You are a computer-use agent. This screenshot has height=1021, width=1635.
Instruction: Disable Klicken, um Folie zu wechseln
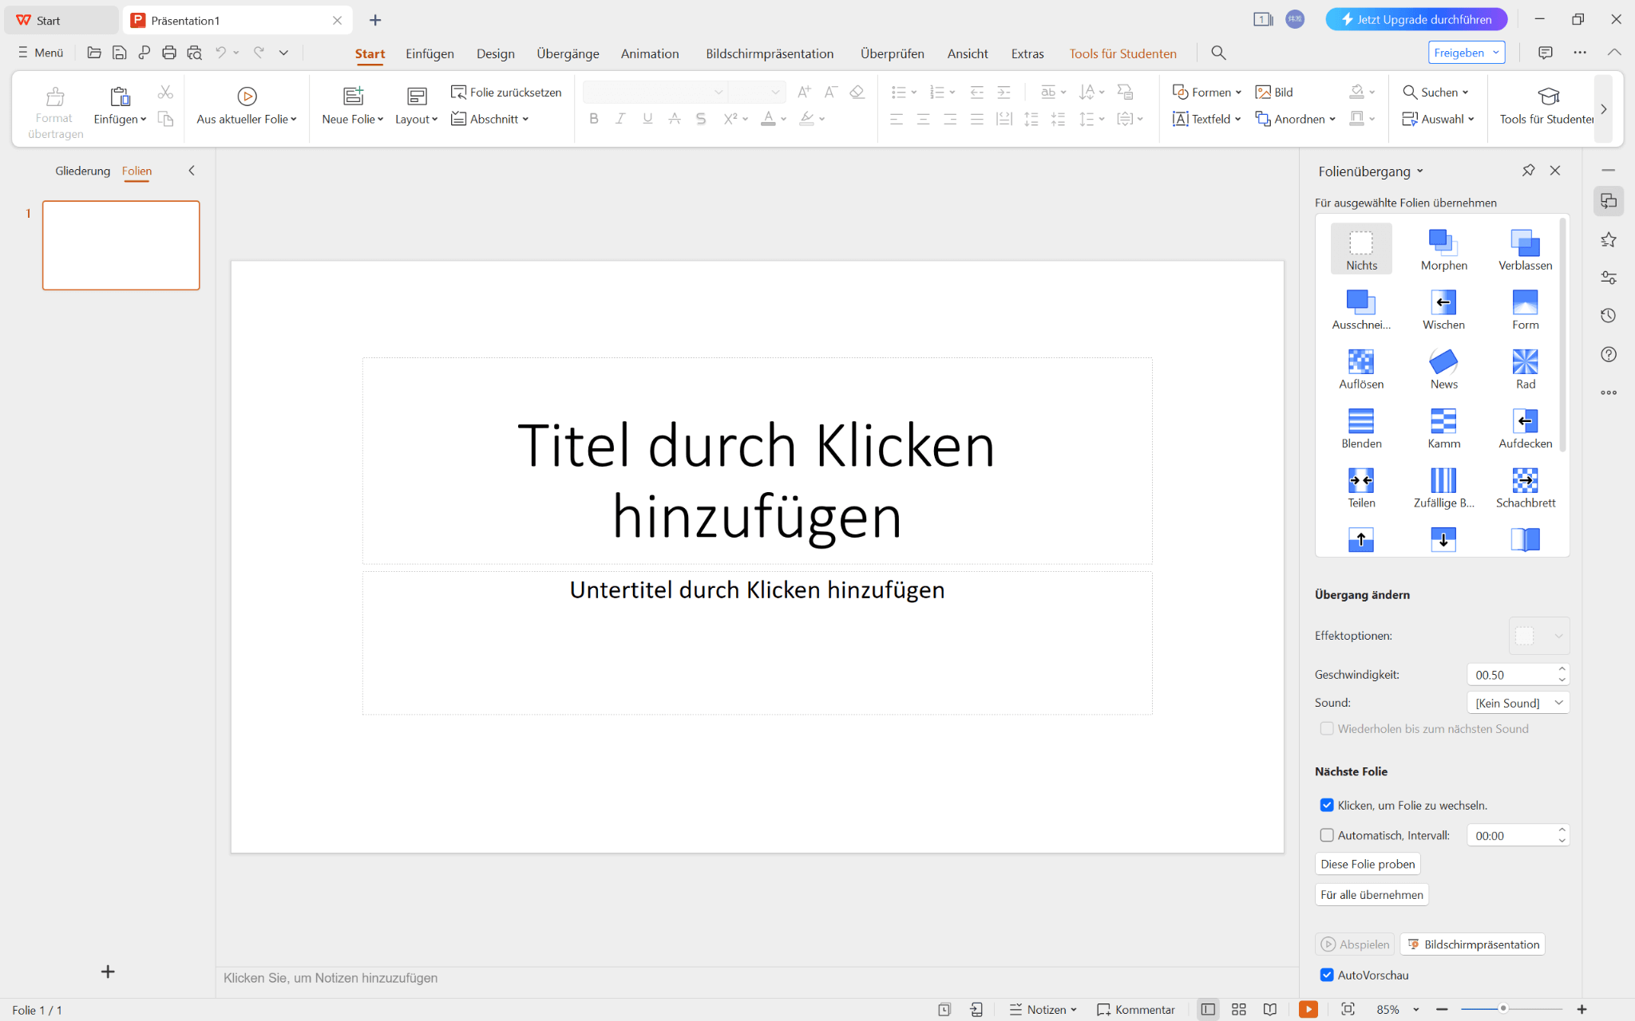click(1327, 805)
